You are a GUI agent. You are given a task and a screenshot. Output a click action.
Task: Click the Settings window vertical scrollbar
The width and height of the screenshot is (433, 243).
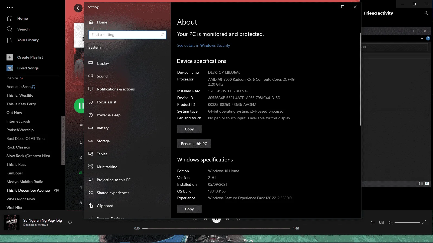[x=360, y=79]
